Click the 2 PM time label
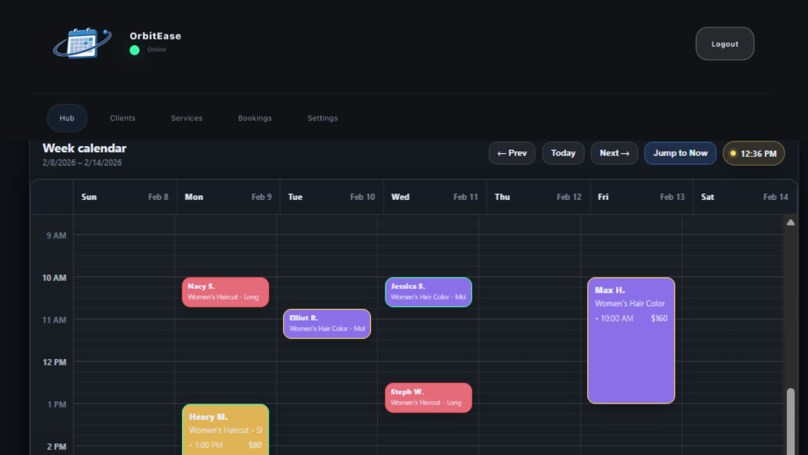The width and height of the screenshot is (808, 455). coord(57,447)
